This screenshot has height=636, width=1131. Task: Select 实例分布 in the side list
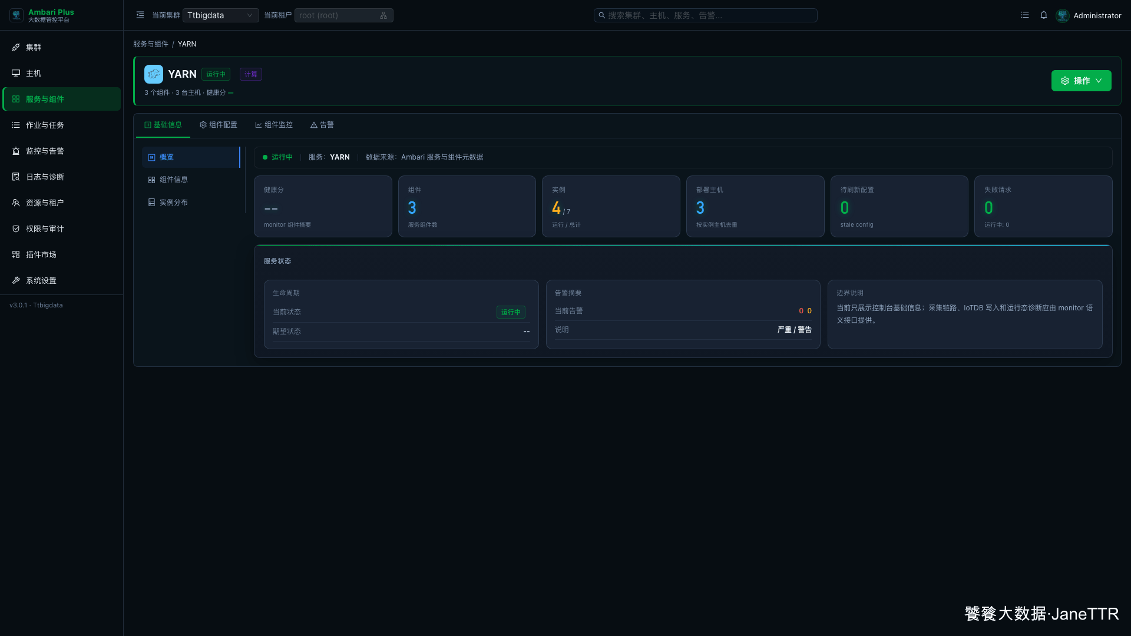click(191, 202)
